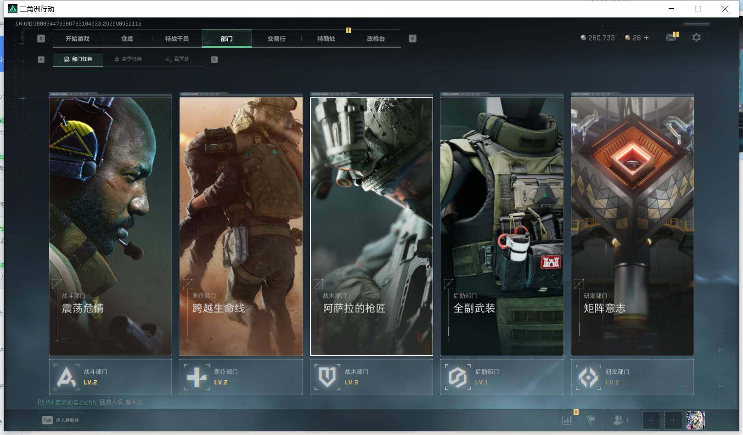
Task: Click the 三角洲行动 app logo in title bar
Action: [x=13, y=9]
